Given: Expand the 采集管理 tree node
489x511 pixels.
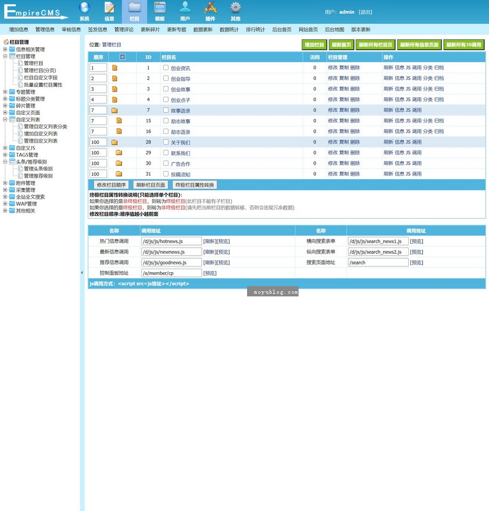Looking at the screenshot, I should [5, 190].
